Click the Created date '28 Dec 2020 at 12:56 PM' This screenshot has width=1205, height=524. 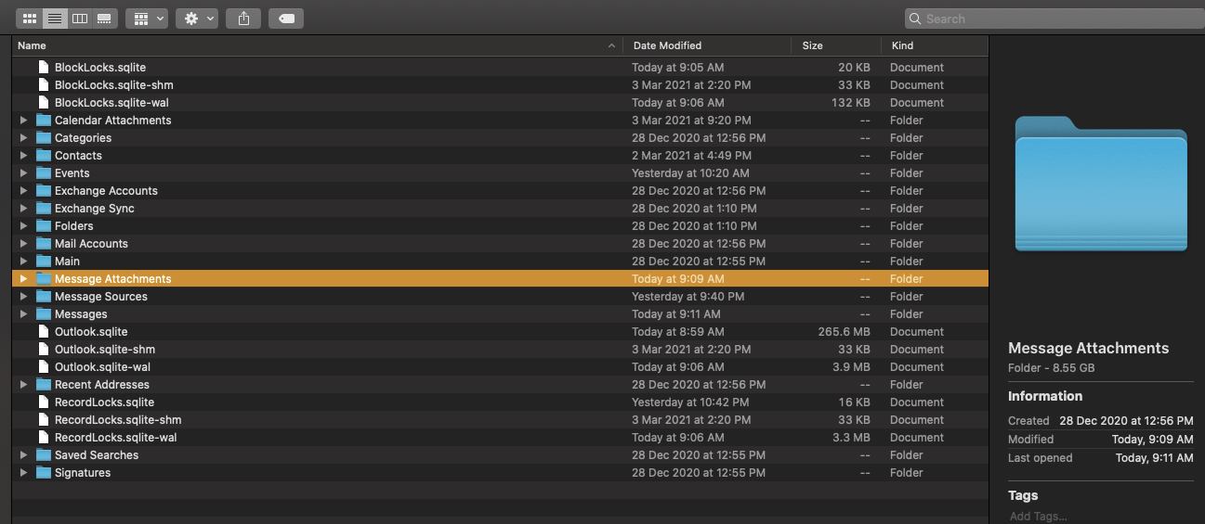pyautogui.click(x=1126, y=421)
